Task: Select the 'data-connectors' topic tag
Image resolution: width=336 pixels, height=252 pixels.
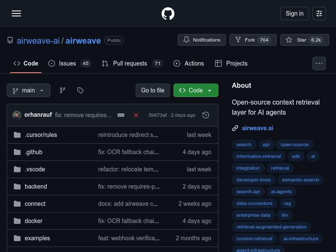Action: pyautogui.click(x=255, y=203)
